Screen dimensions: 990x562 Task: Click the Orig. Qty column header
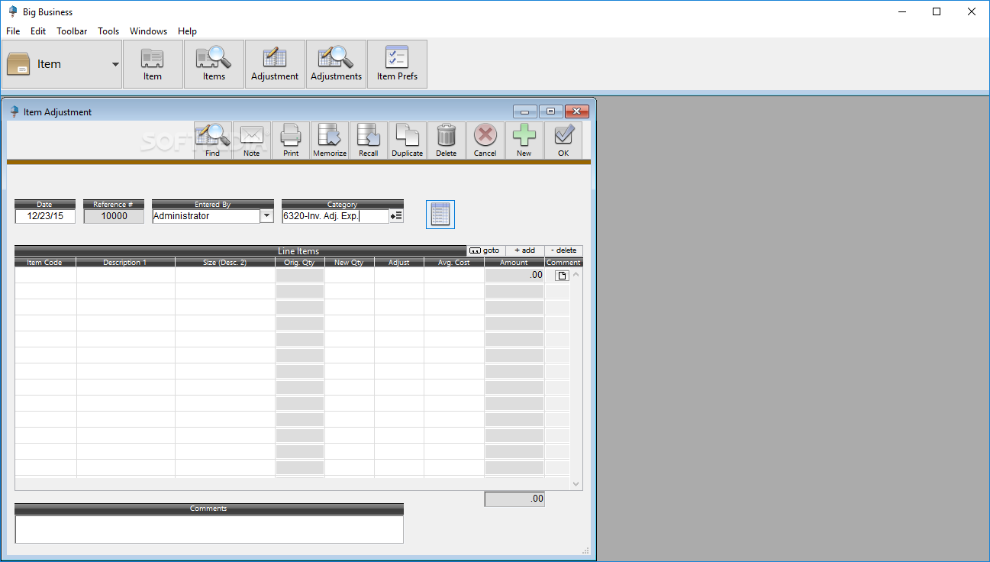pos(300,262)
